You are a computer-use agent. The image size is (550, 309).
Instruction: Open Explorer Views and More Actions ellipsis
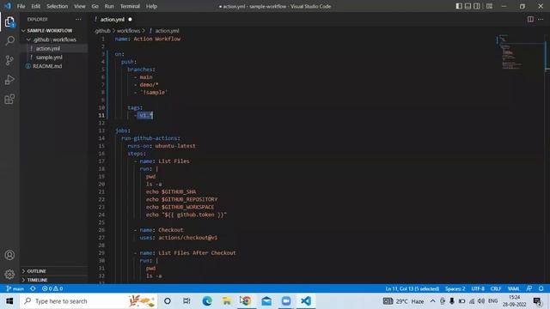78,19
